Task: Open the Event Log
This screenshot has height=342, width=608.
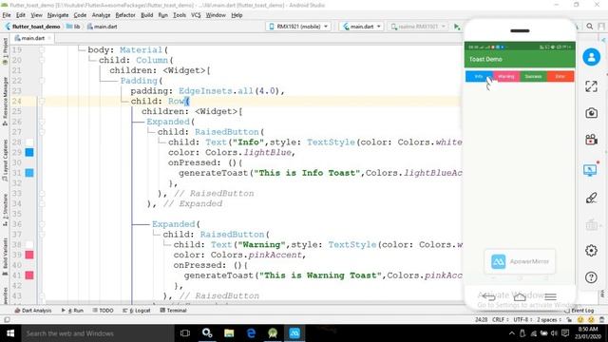Action: 579,311
